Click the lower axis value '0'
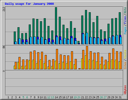 tap(4, 71)
